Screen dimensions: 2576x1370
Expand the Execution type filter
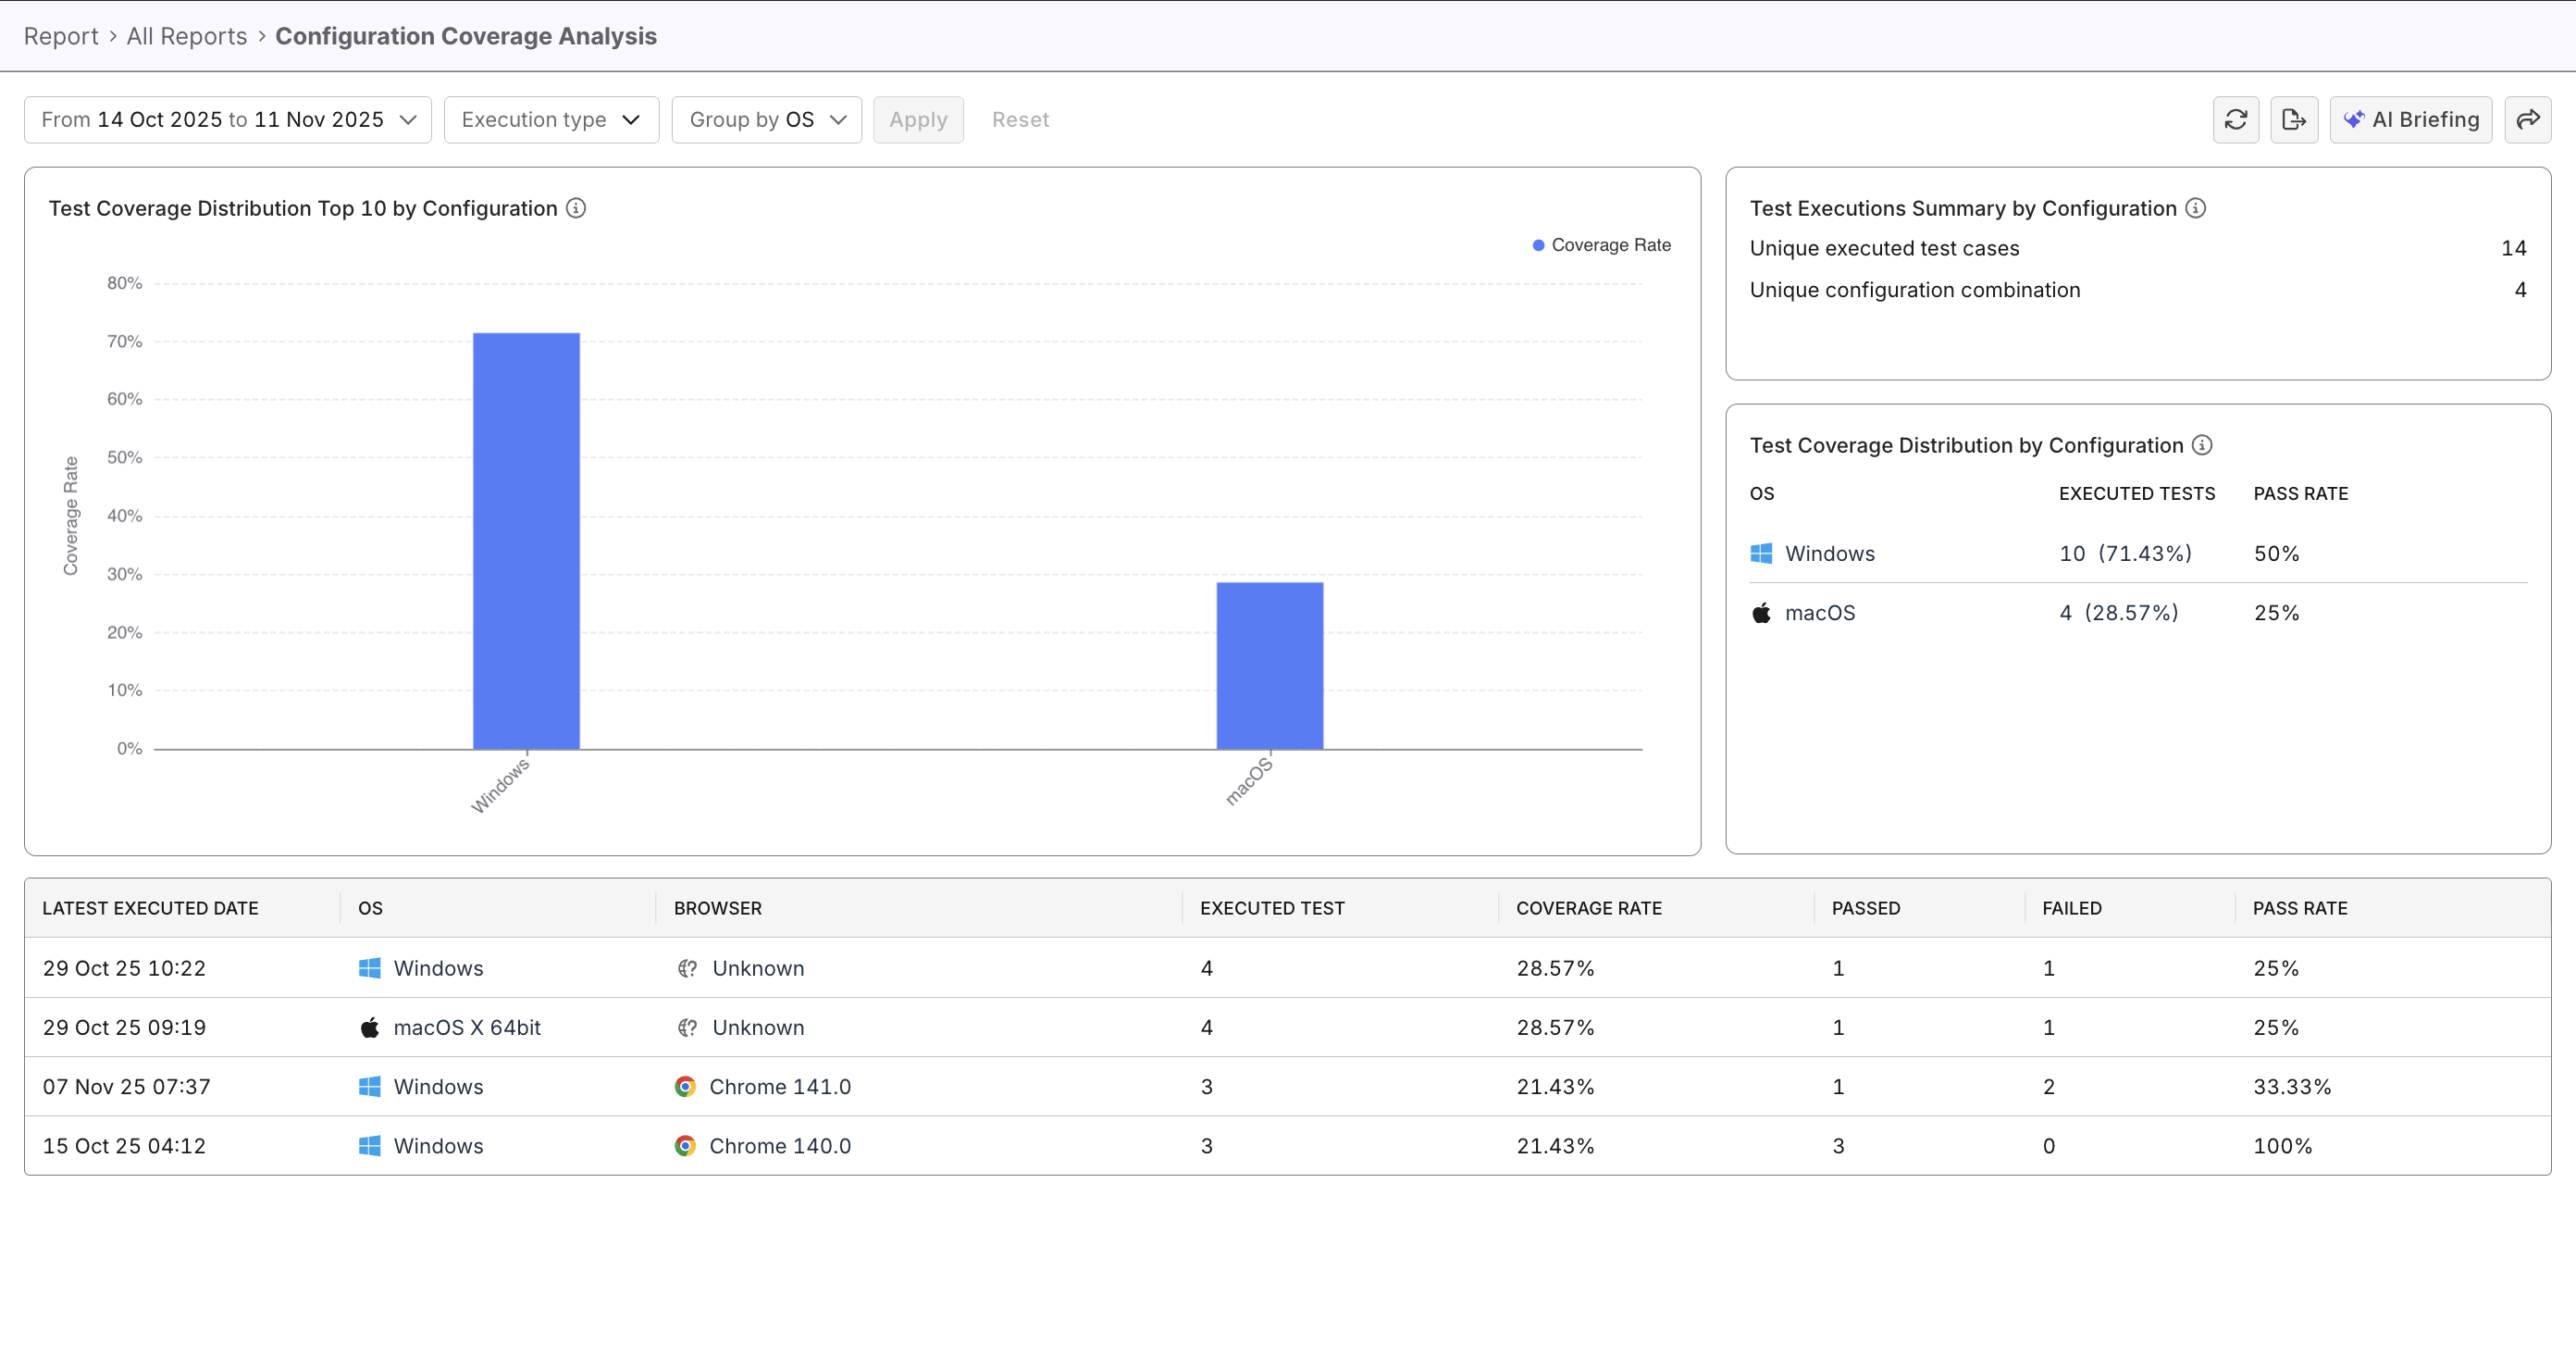pyautogui.click(x=551, y=119)
